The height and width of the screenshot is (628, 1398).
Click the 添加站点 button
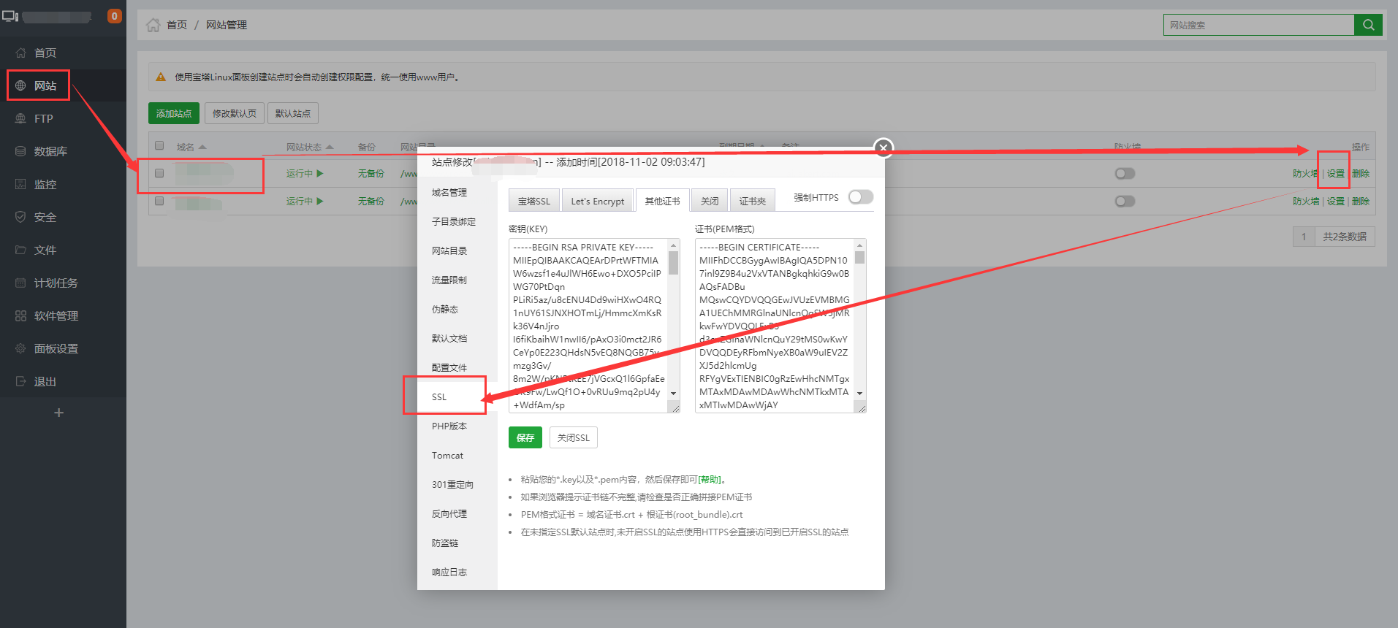click(173, 113)
